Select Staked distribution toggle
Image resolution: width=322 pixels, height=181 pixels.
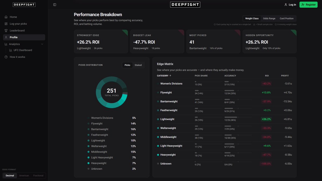pos(138,65)
